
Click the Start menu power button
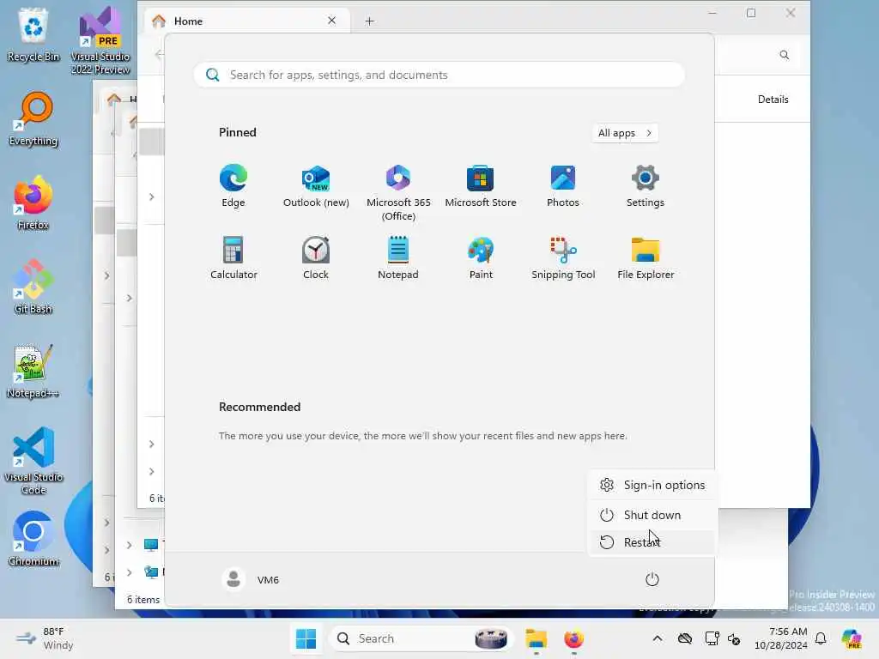[x=652, y=579]
